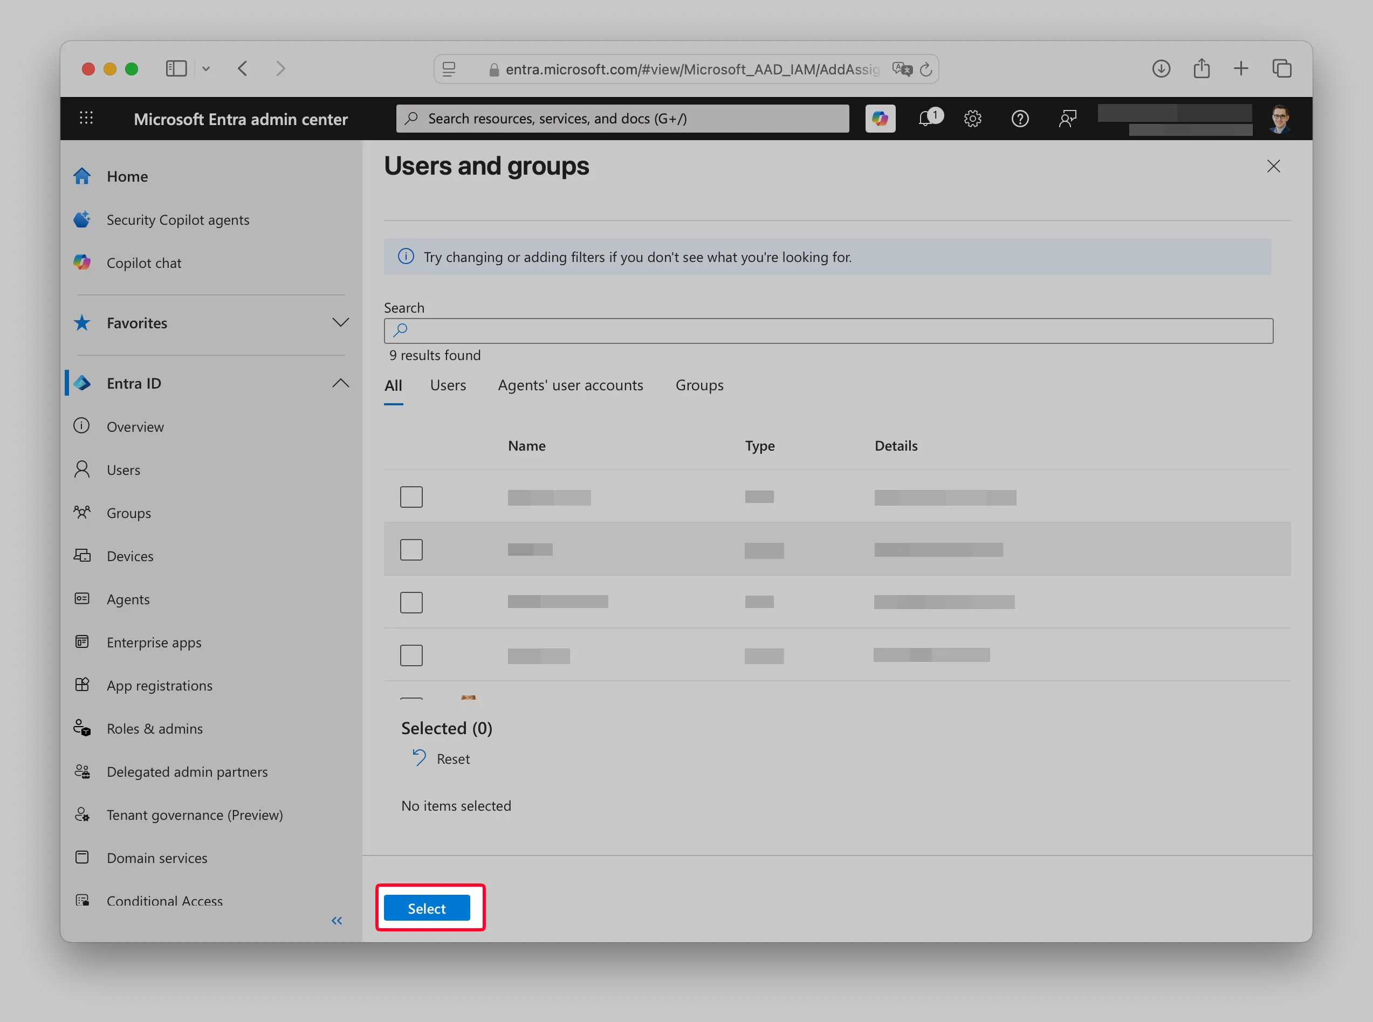Screen dimensions: 1373x1022
Task: Go forward in Safari
Action: (x=280, y=68)
